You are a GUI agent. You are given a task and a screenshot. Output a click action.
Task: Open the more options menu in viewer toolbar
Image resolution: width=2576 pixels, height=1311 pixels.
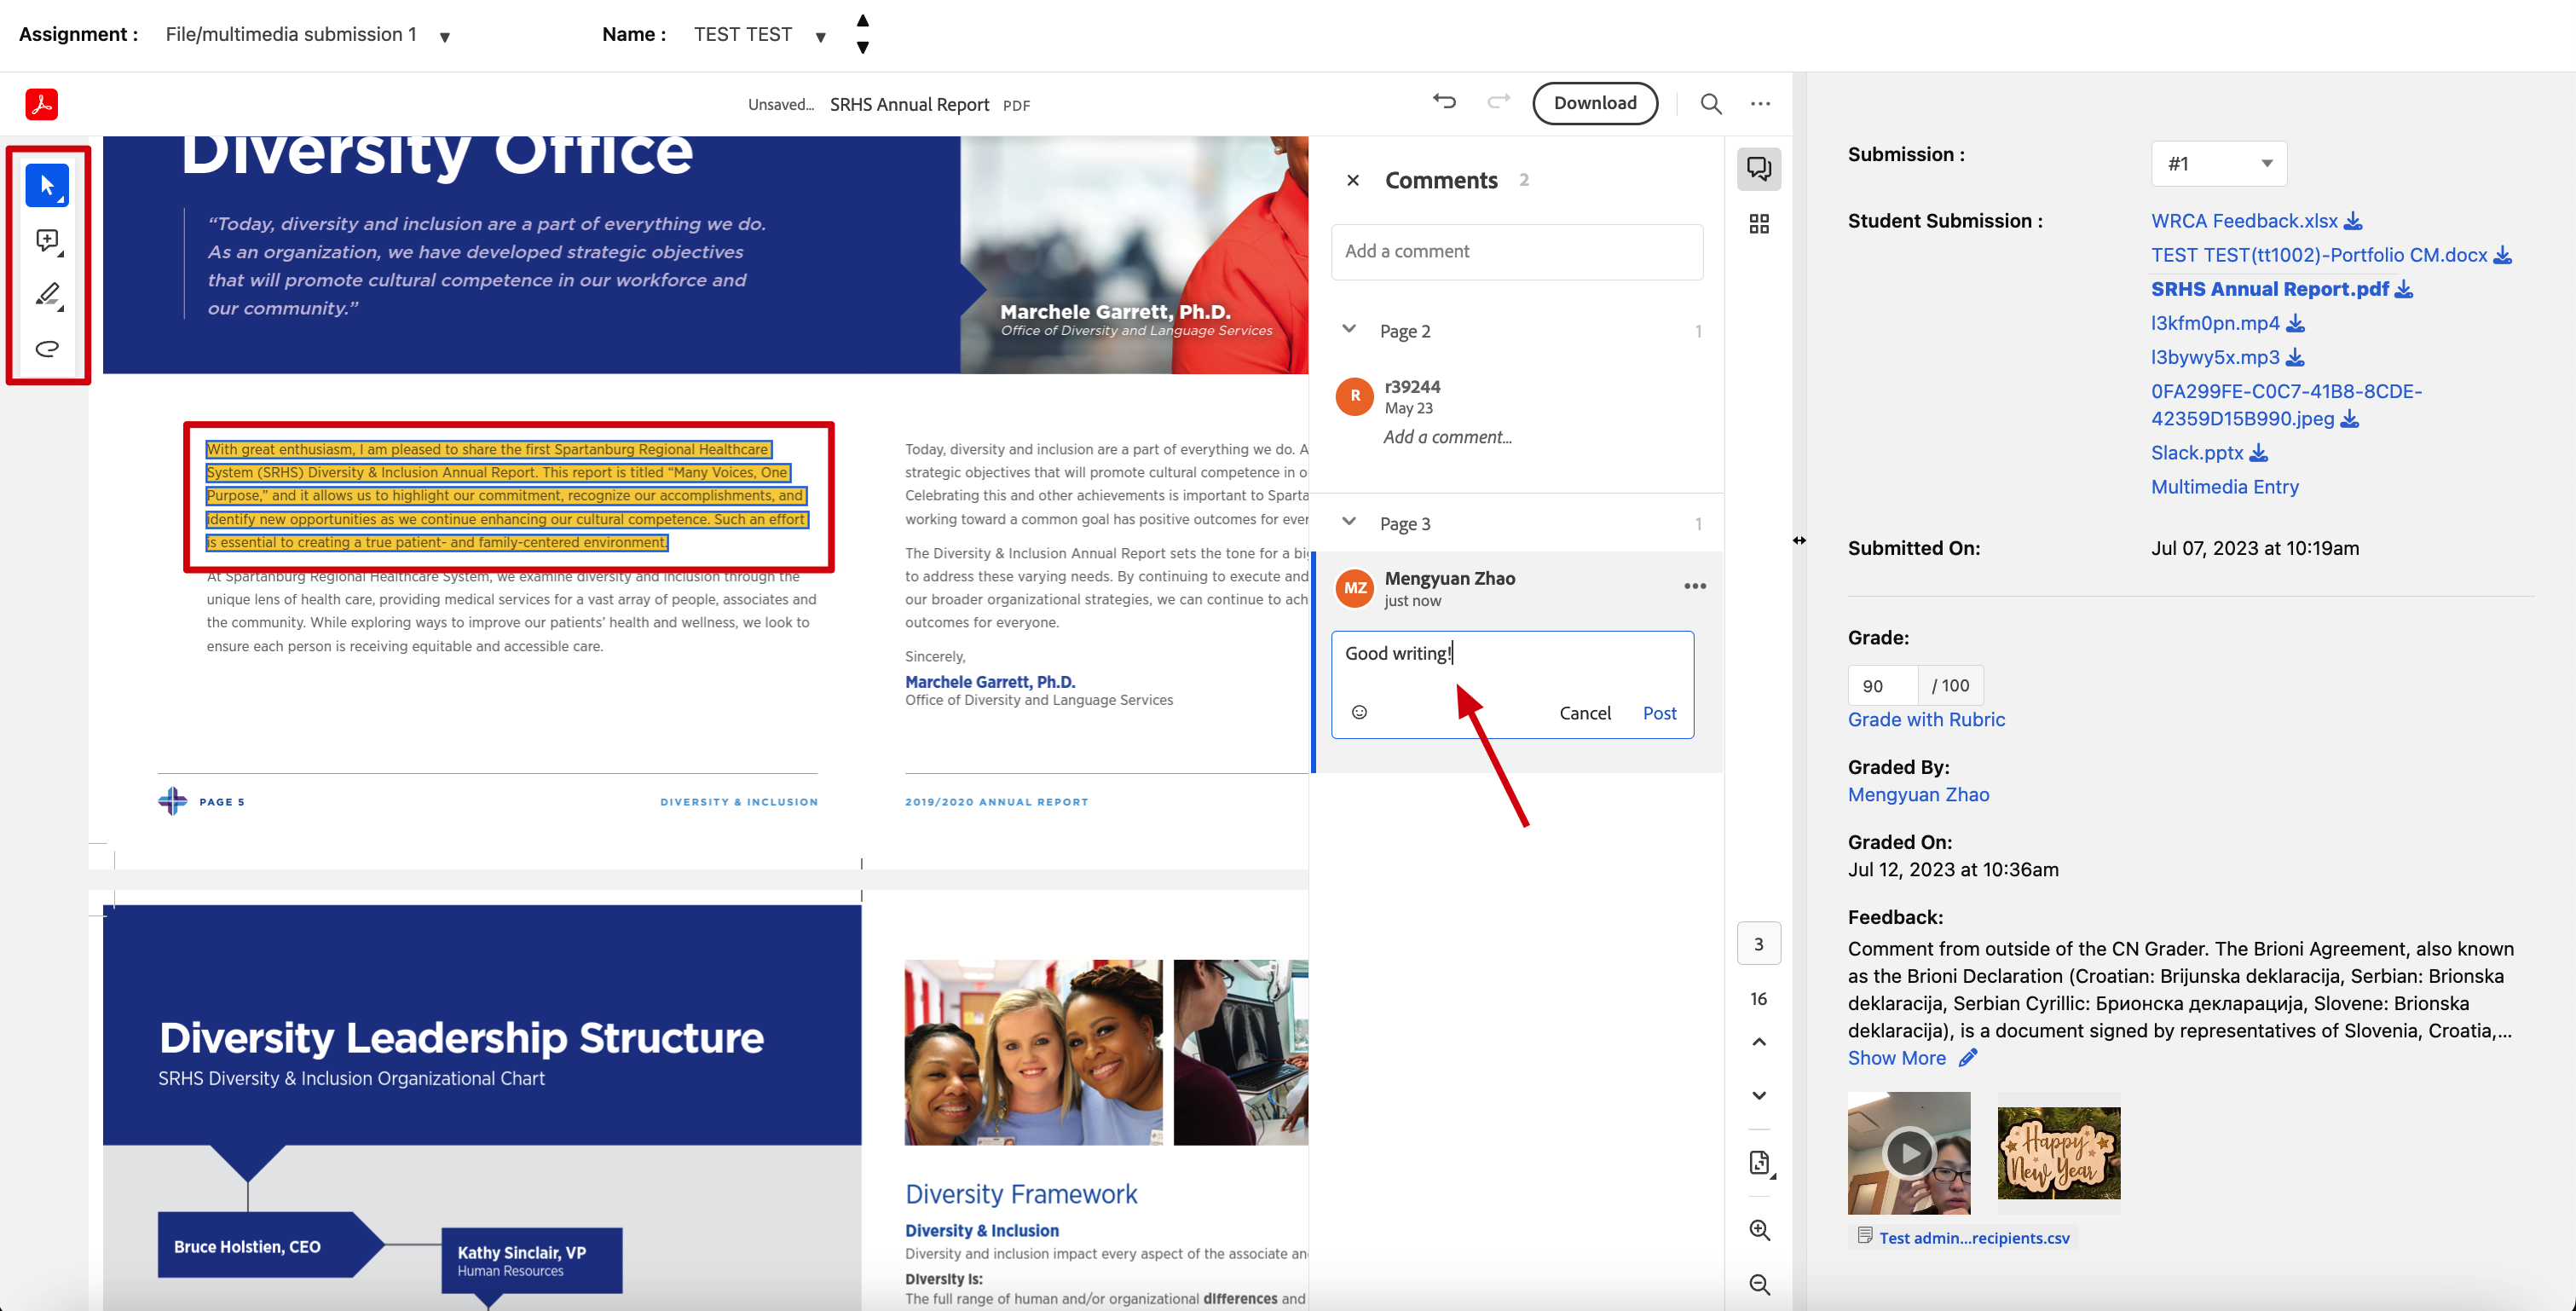point(1761,103)
